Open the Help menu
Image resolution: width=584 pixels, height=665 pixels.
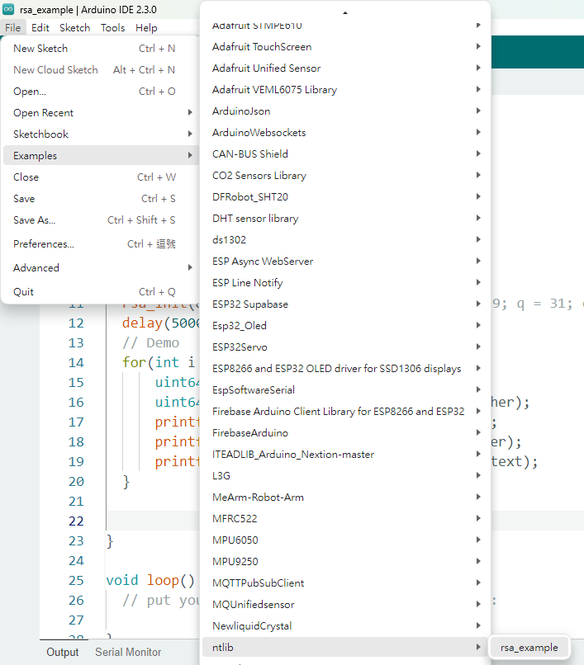(146, 28)
